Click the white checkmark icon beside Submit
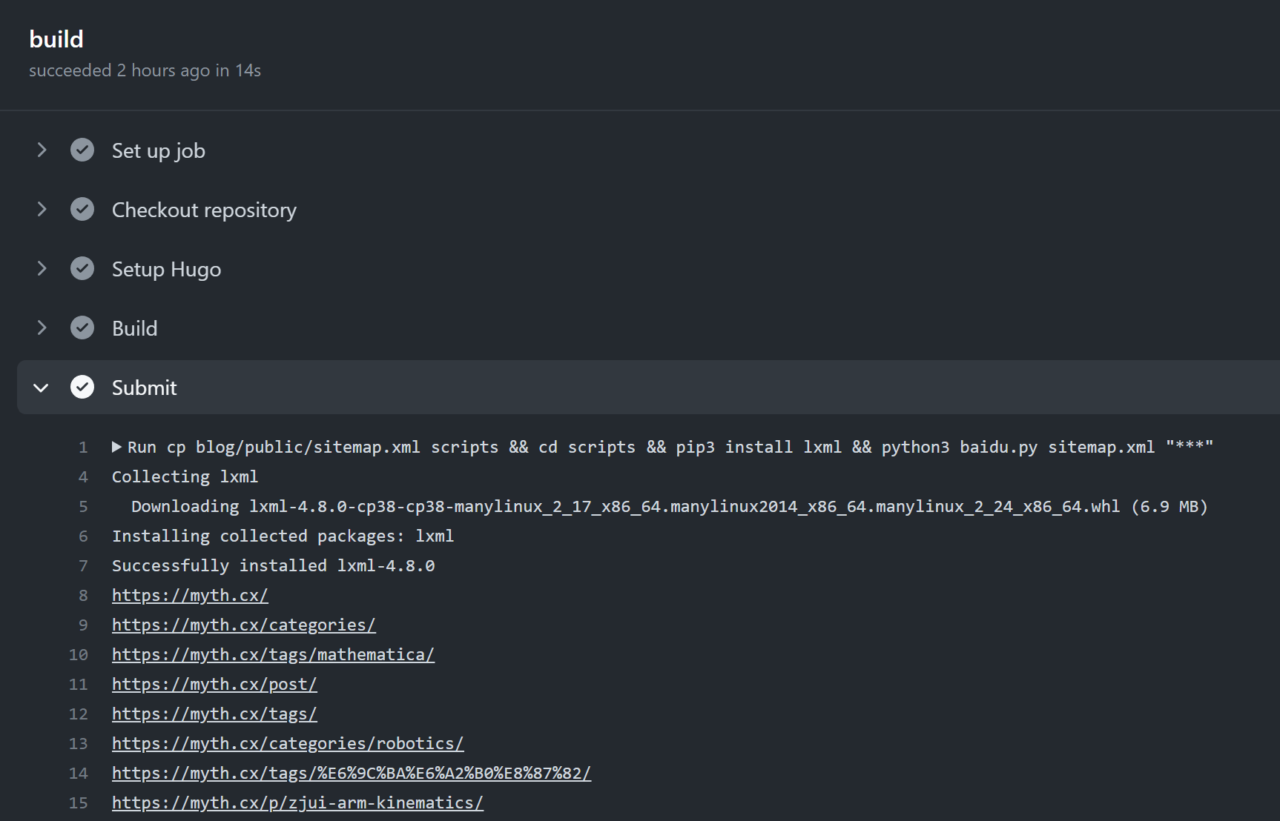Image resolution: width=1280 pixels, height=821 pixels. pyautogui.click(x=82, y=388)
